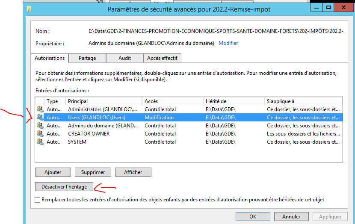
Task: Click the user icon beside Administrators entry
Action: point(40,109)
